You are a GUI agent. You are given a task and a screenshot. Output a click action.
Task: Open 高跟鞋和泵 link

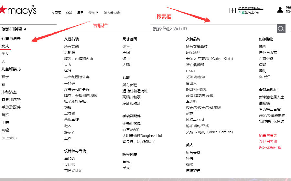pyautogui.click(x=131, y=97)
